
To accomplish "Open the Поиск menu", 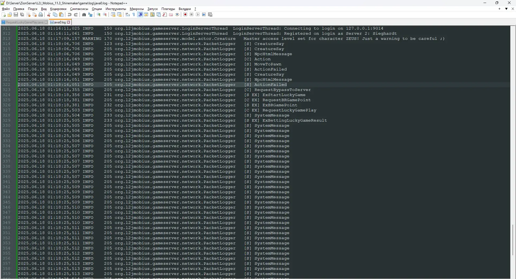I will tap(33, 9).
